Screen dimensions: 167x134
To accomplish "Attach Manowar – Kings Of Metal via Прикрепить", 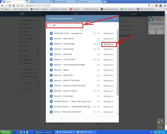I will click(x=108, y=44).
